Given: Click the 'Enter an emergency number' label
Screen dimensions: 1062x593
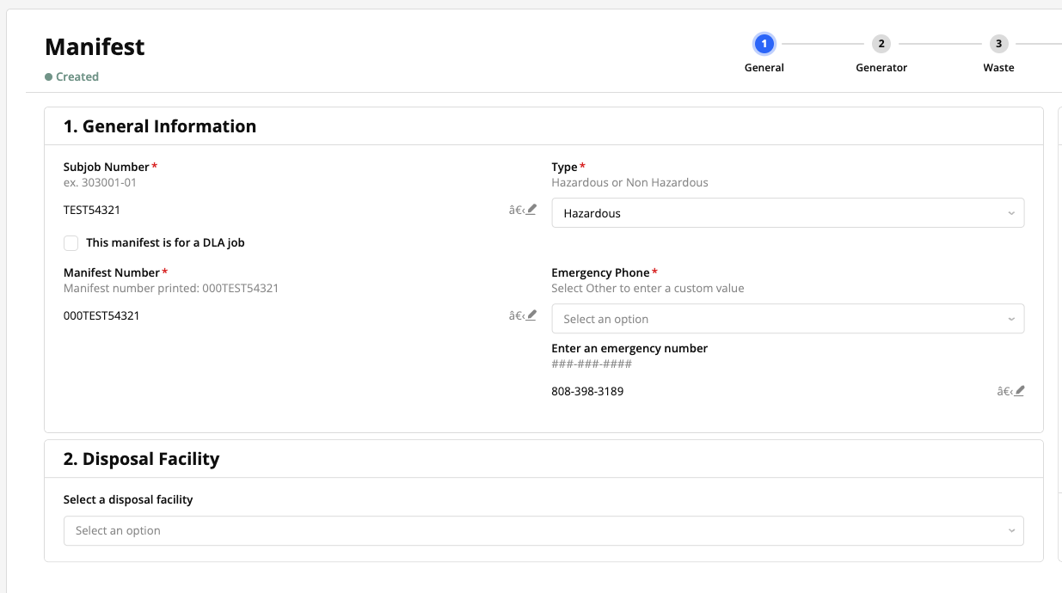Looking at the screenshot, I should tap(629, 348).
